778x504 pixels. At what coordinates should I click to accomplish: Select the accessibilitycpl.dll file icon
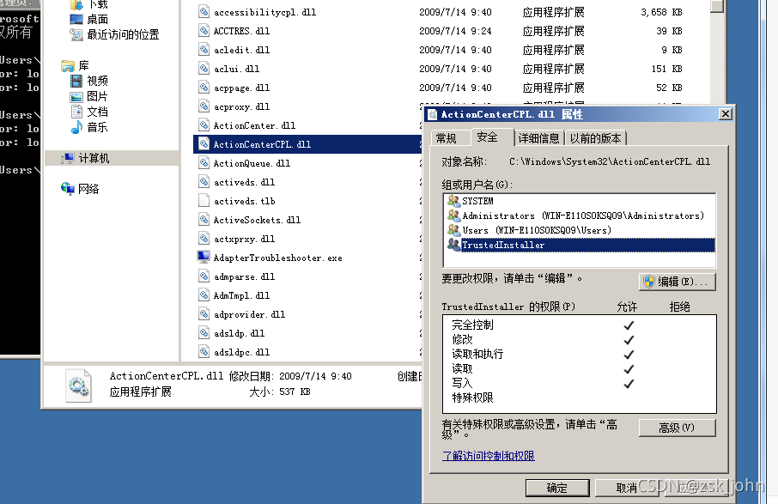pos(204,11)
